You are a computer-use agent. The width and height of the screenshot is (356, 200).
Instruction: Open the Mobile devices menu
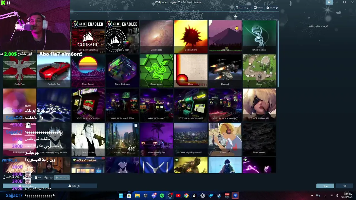pyautogui.click(x=243, y=8)
